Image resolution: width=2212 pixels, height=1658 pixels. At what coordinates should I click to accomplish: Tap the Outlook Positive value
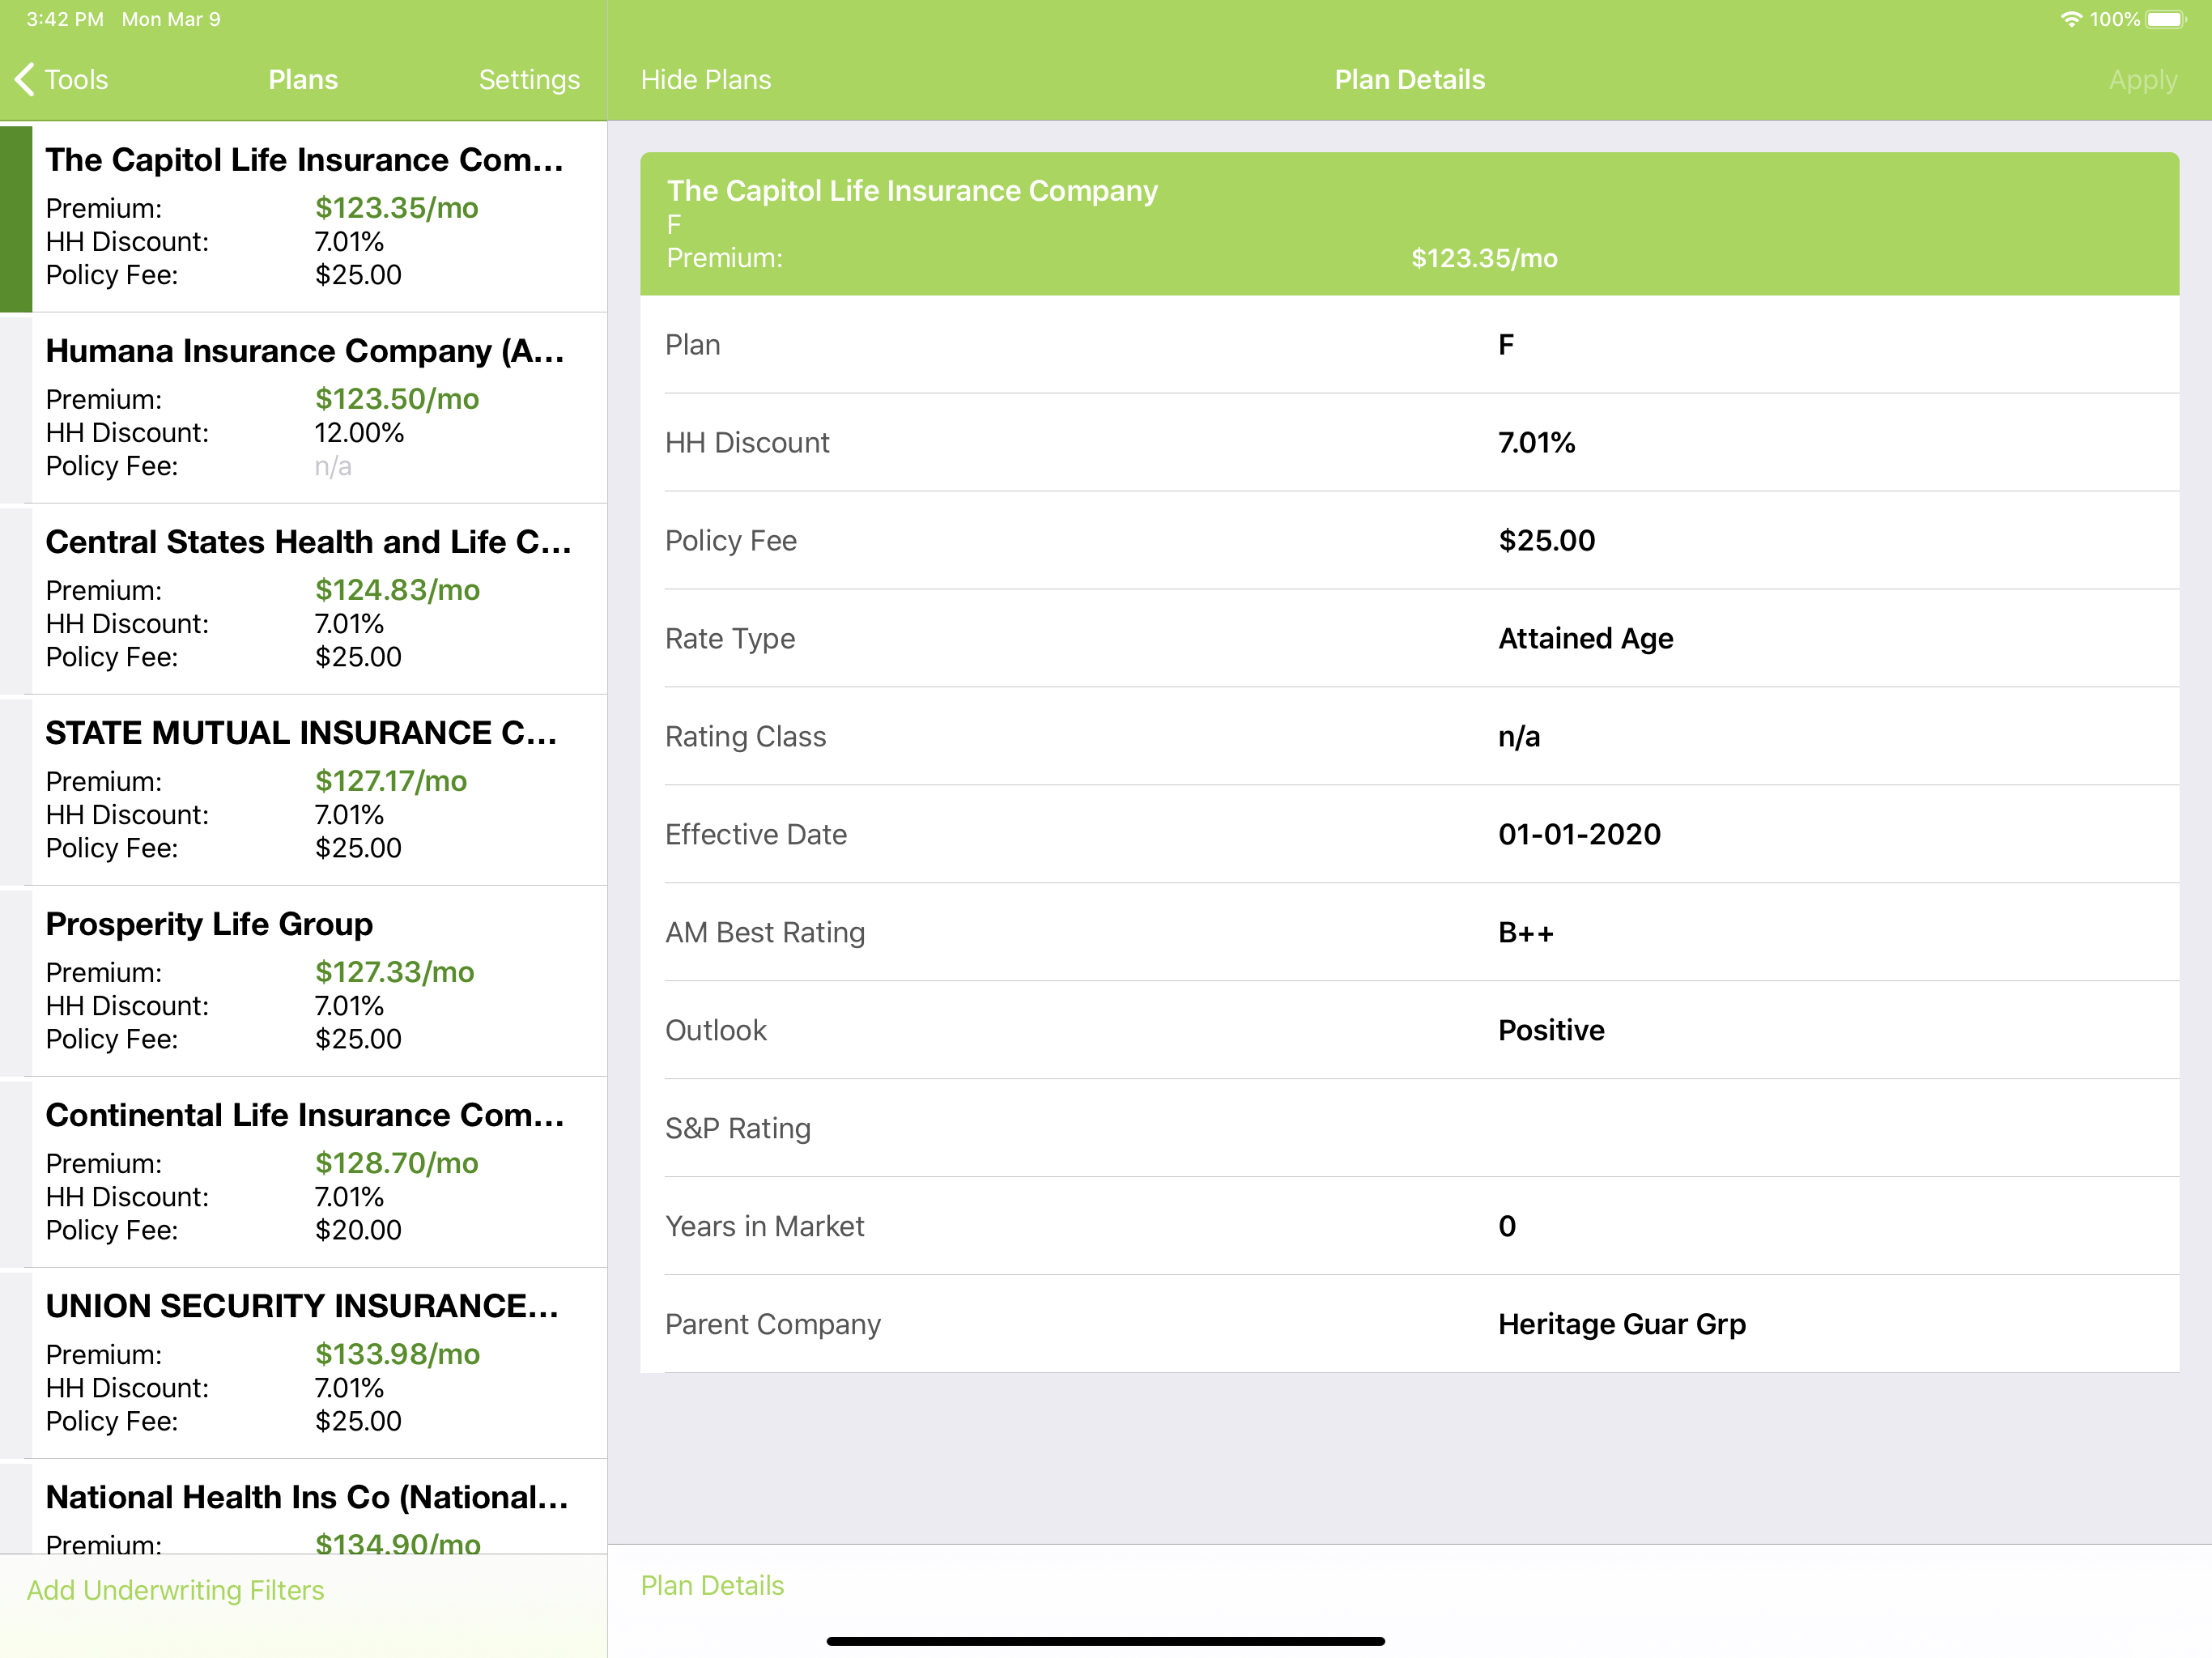click(x=1551, y=1031)
